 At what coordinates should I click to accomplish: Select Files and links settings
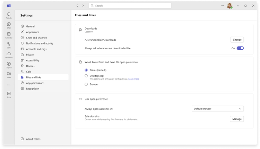(43, 77)
